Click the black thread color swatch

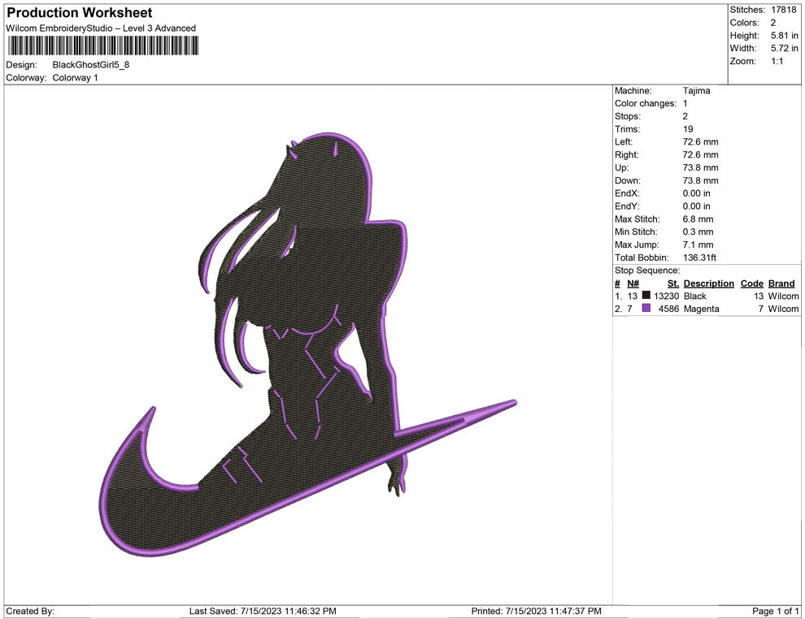point(646,297)
